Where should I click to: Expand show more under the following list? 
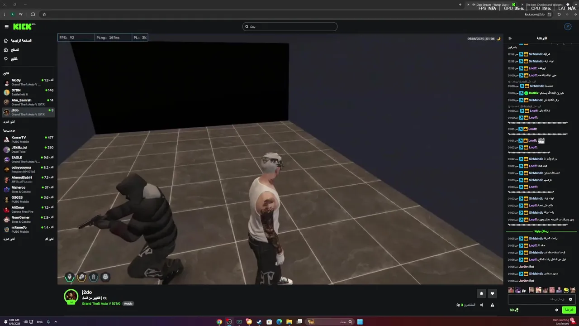click(9, 122)
